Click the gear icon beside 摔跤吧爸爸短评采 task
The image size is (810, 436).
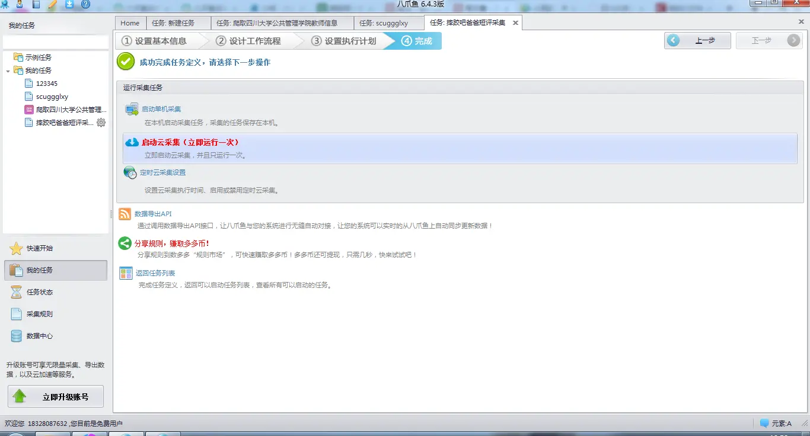coord(101,123)
